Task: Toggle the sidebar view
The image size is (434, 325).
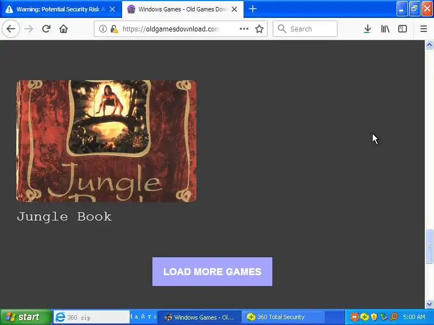Action: pos(402,29)
